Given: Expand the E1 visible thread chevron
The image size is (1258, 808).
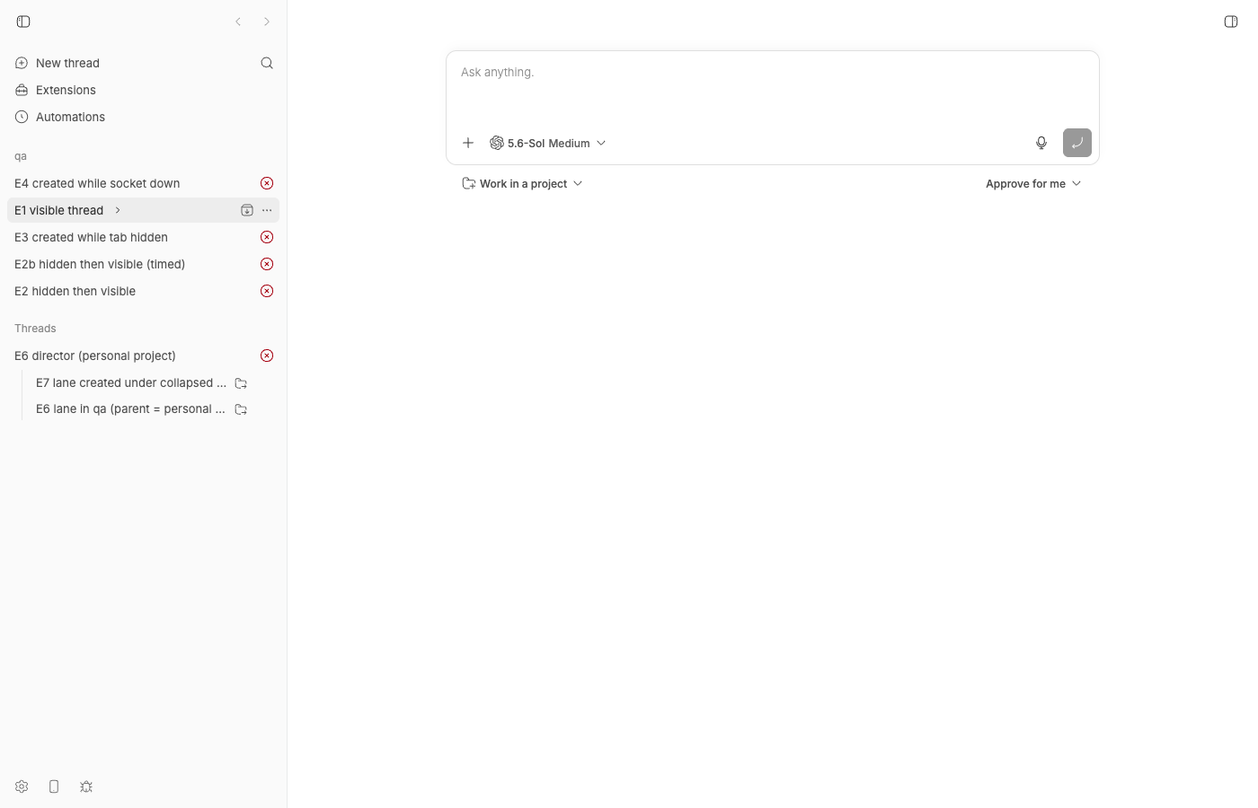Looking at the screenshot, I should point(118,210).
